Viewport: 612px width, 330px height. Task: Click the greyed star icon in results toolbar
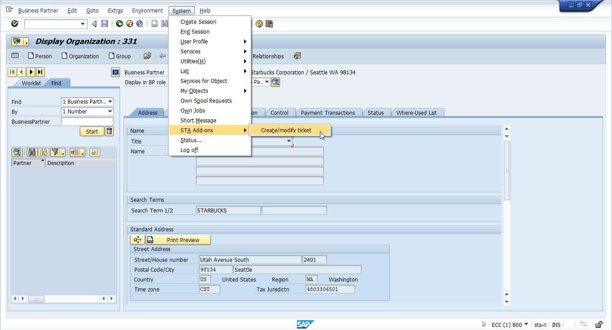coord(95,152)
